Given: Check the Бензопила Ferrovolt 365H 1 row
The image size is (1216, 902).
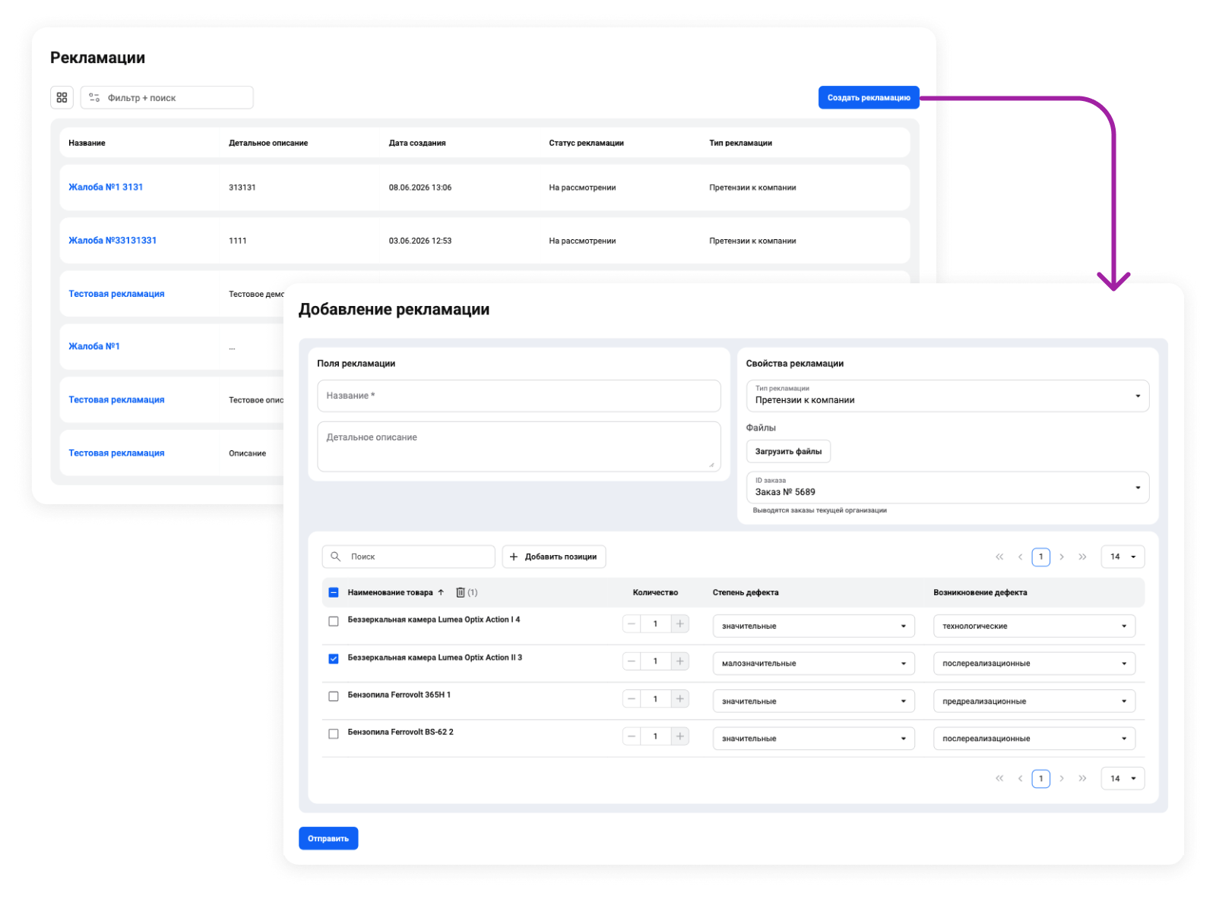Looking at the screenshot, I should click(x=333, y=696).
